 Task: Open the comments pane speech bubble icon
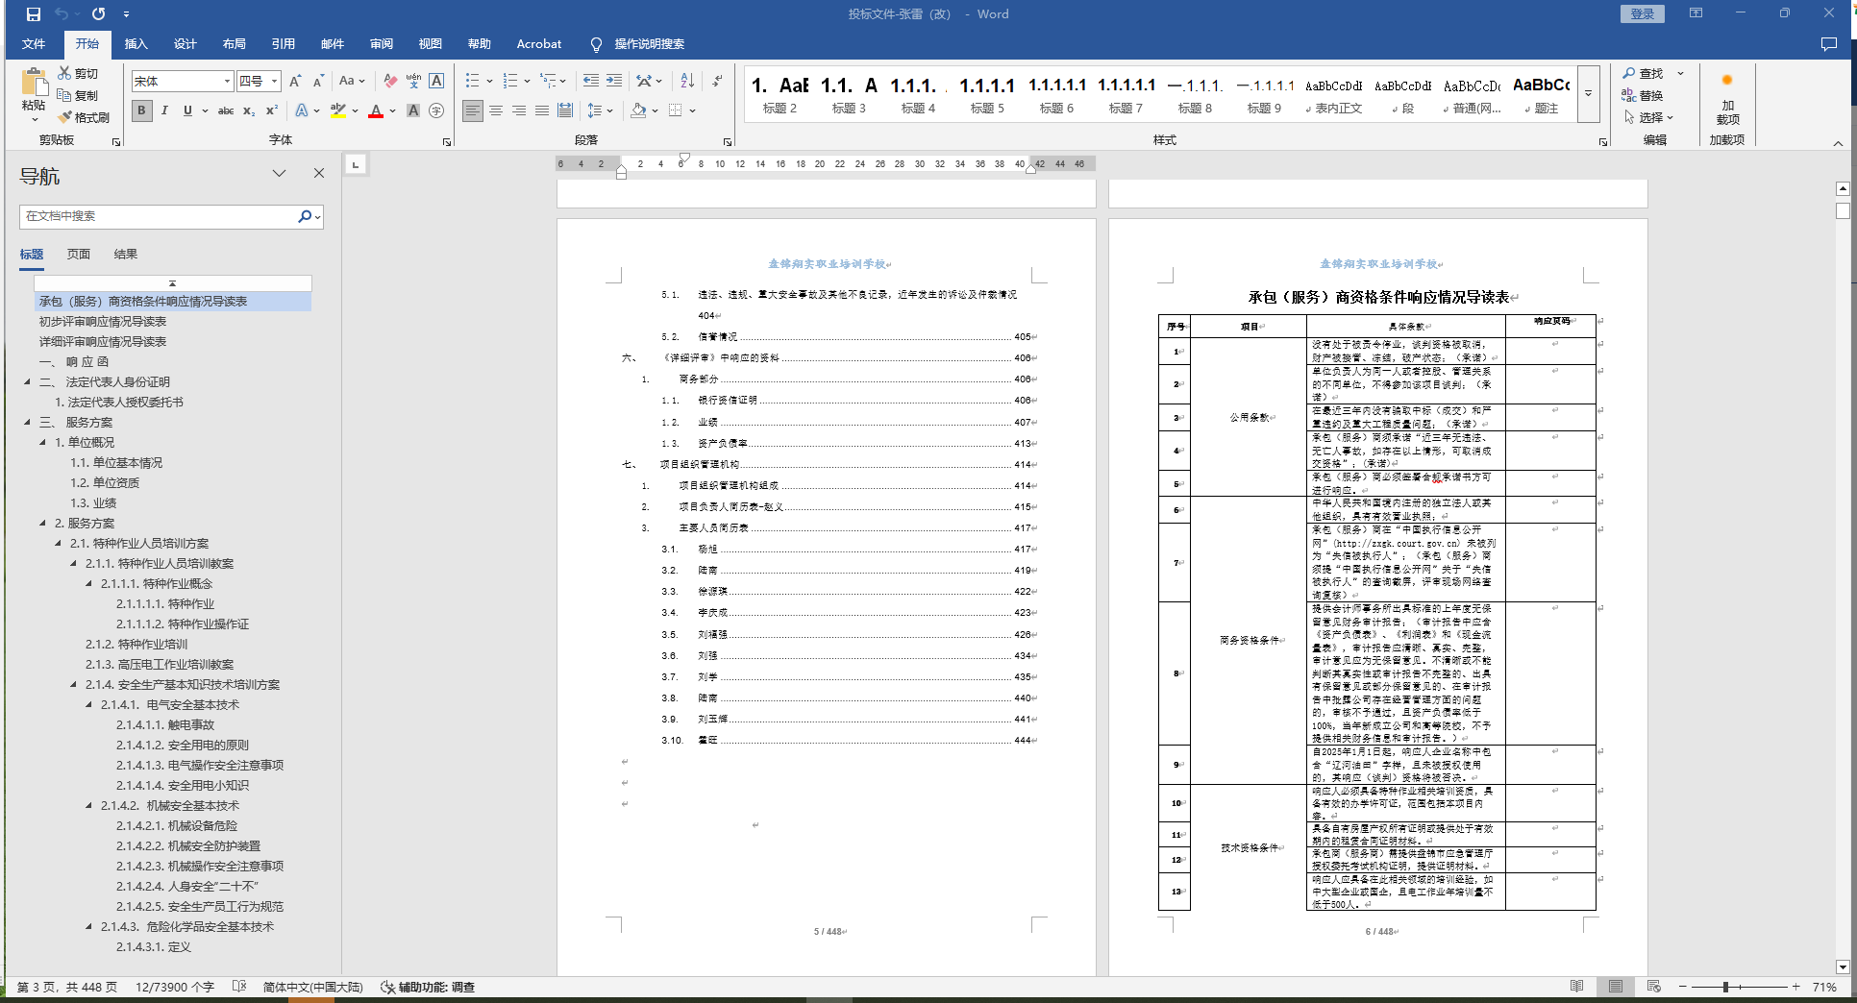[1829, 44]
